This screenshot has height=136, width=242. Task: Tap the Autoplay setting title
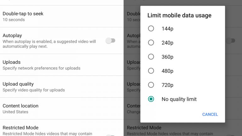(x=12, y=36)
